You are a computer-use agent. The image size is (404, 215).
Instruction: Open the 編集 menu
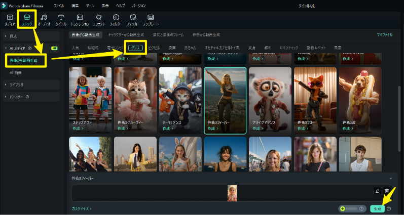75,6
